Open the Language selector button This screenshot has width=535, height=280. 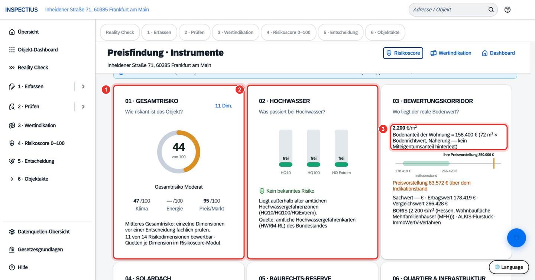point(509,267)
